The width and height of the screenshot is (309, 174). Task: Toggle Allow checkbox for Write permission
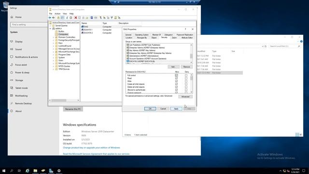(x=176, y=81)
